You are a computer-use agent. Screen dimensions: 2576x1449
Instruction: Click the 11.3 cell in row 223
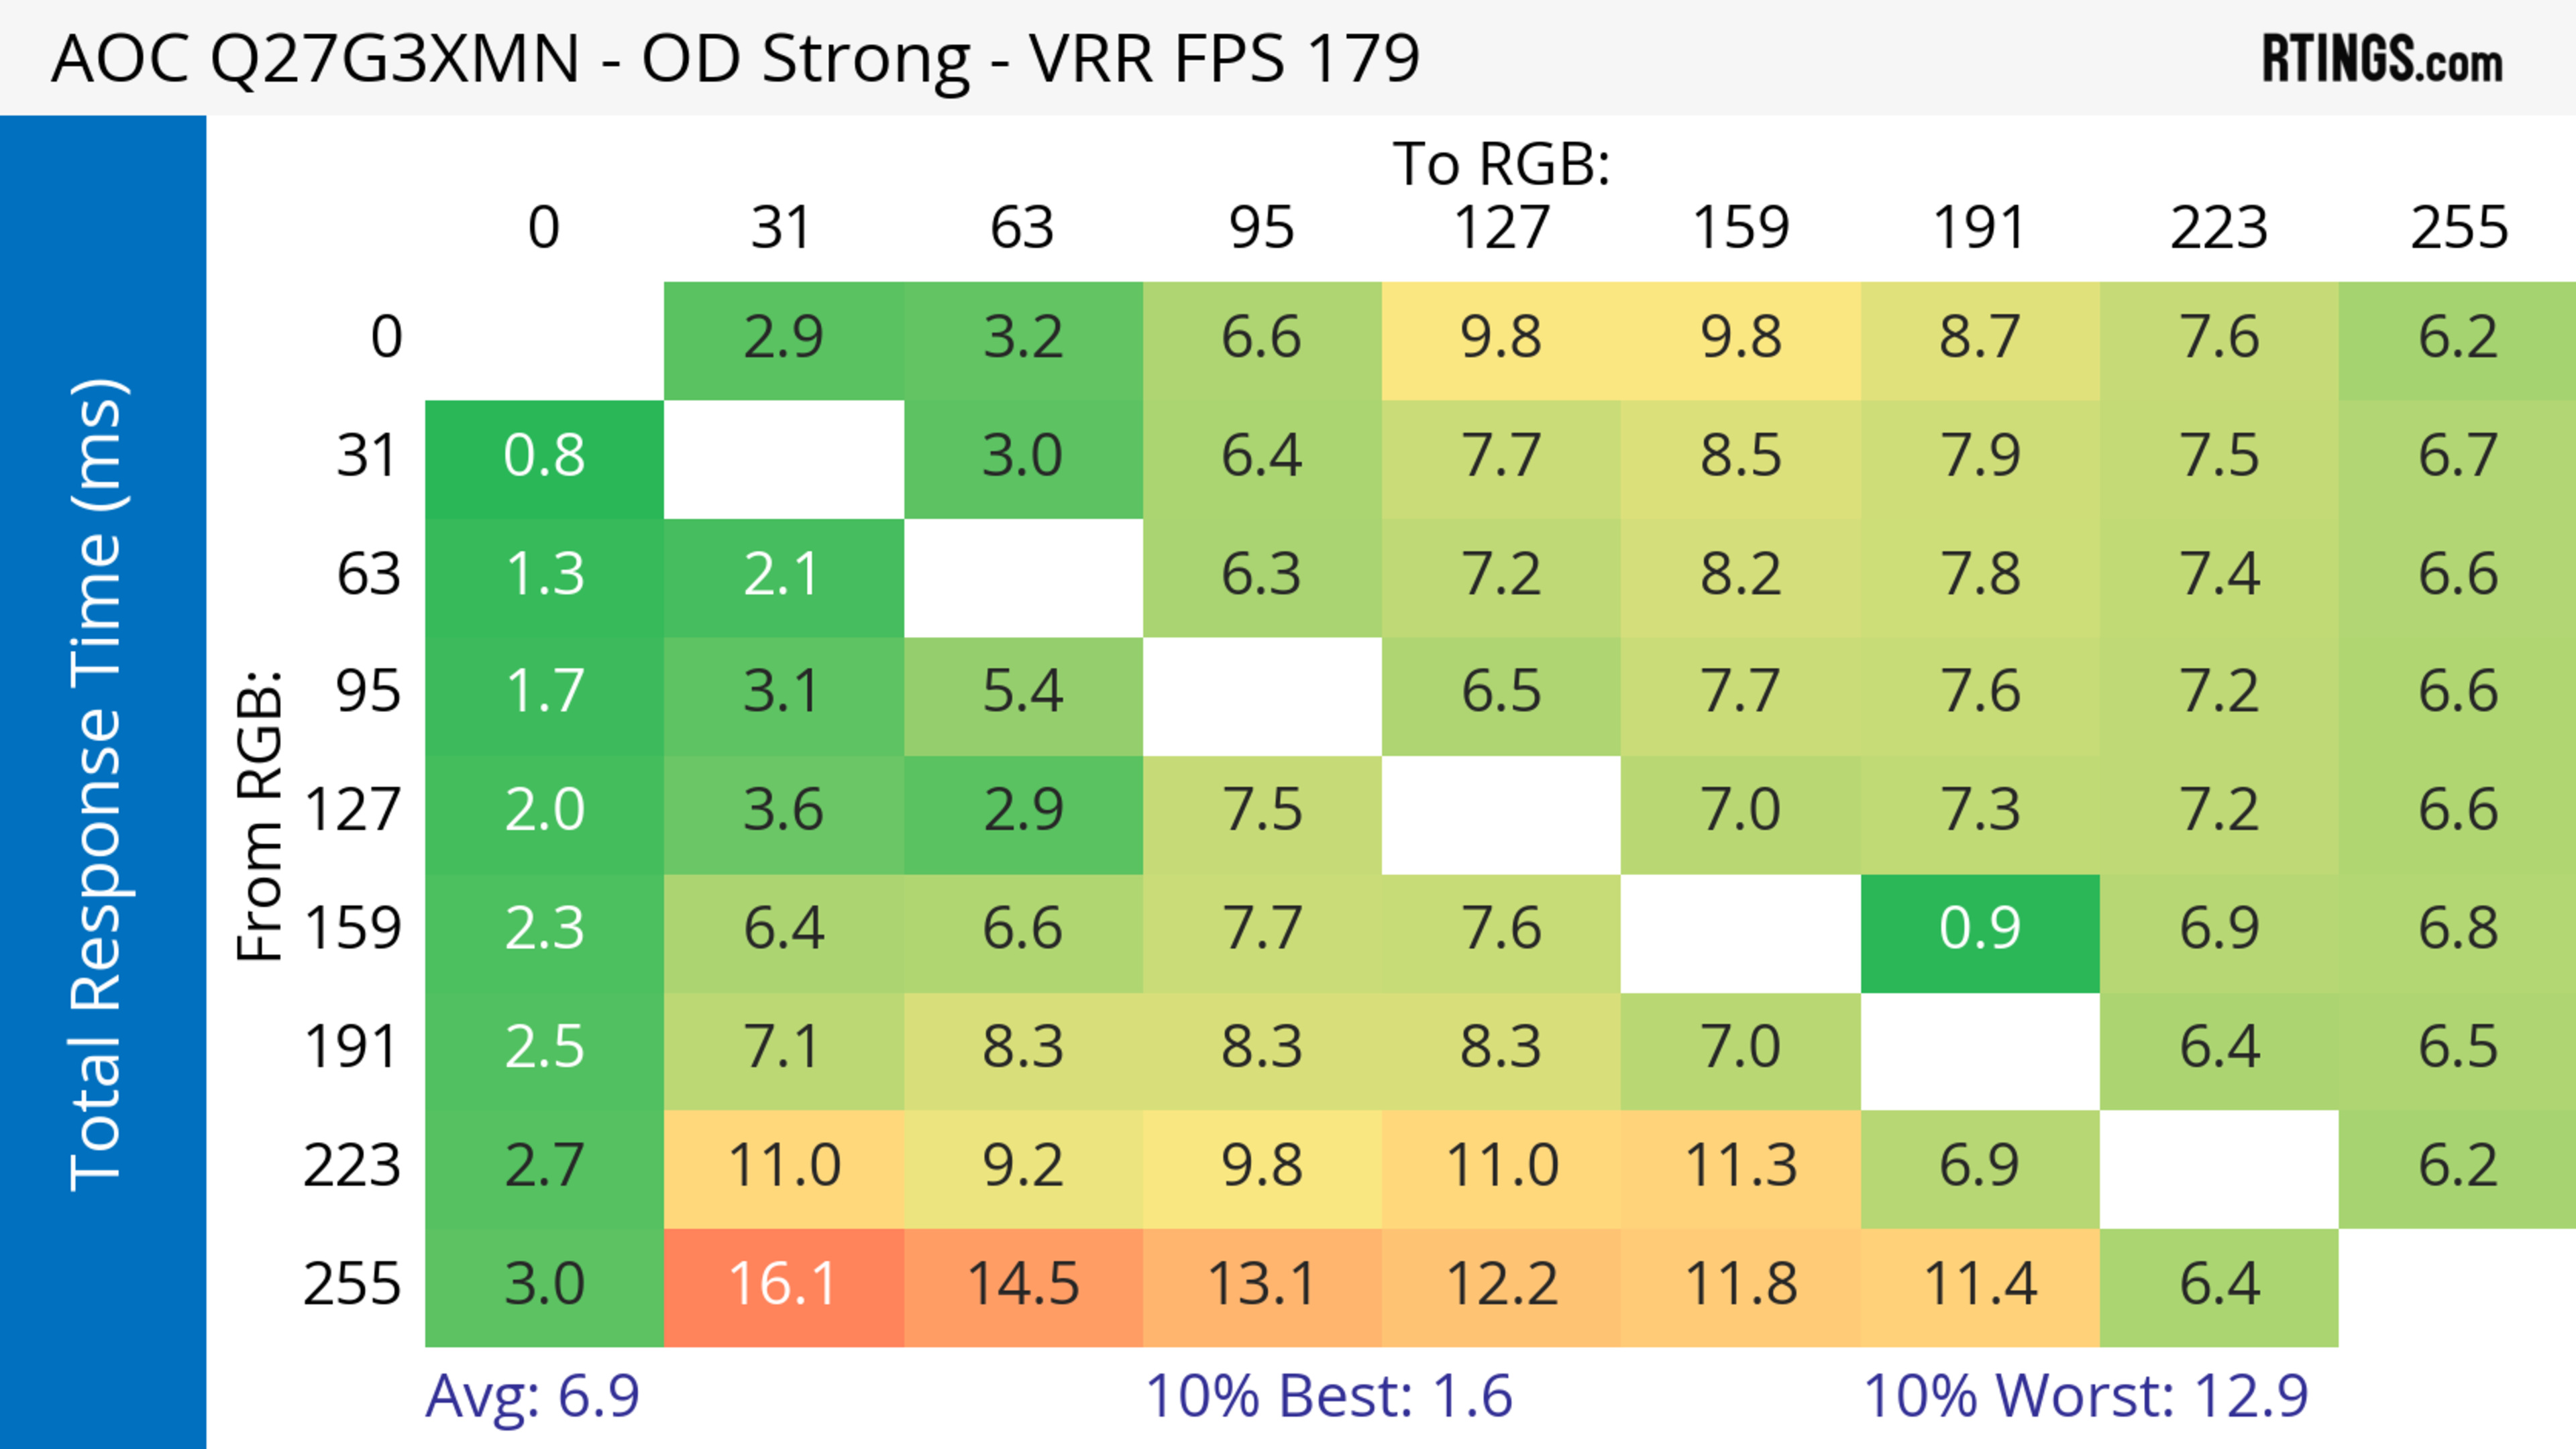click(1740, 1165)
